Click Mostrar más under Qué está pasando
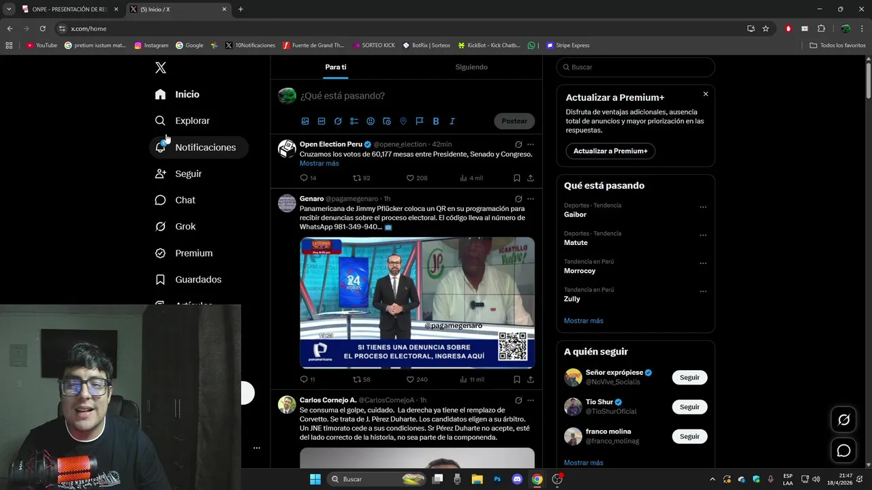Screen dimensions: 872x490 [x=584, y=321]
